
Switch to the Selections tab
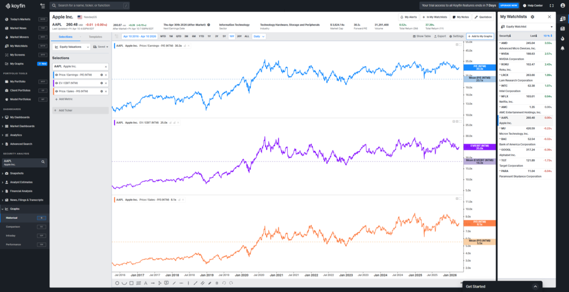(66, 37)
